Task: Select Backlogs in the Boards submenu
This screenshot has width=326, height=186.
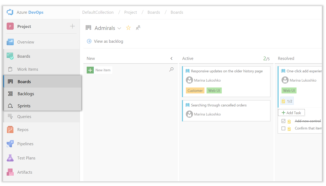Action: (26, 94)
